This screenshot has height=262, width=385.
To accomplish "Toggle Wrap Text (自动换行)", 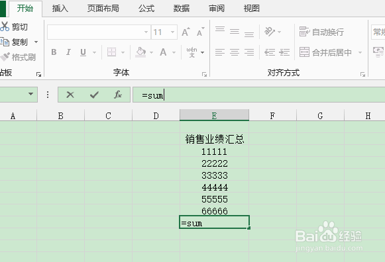I will (x=321, y=32).
